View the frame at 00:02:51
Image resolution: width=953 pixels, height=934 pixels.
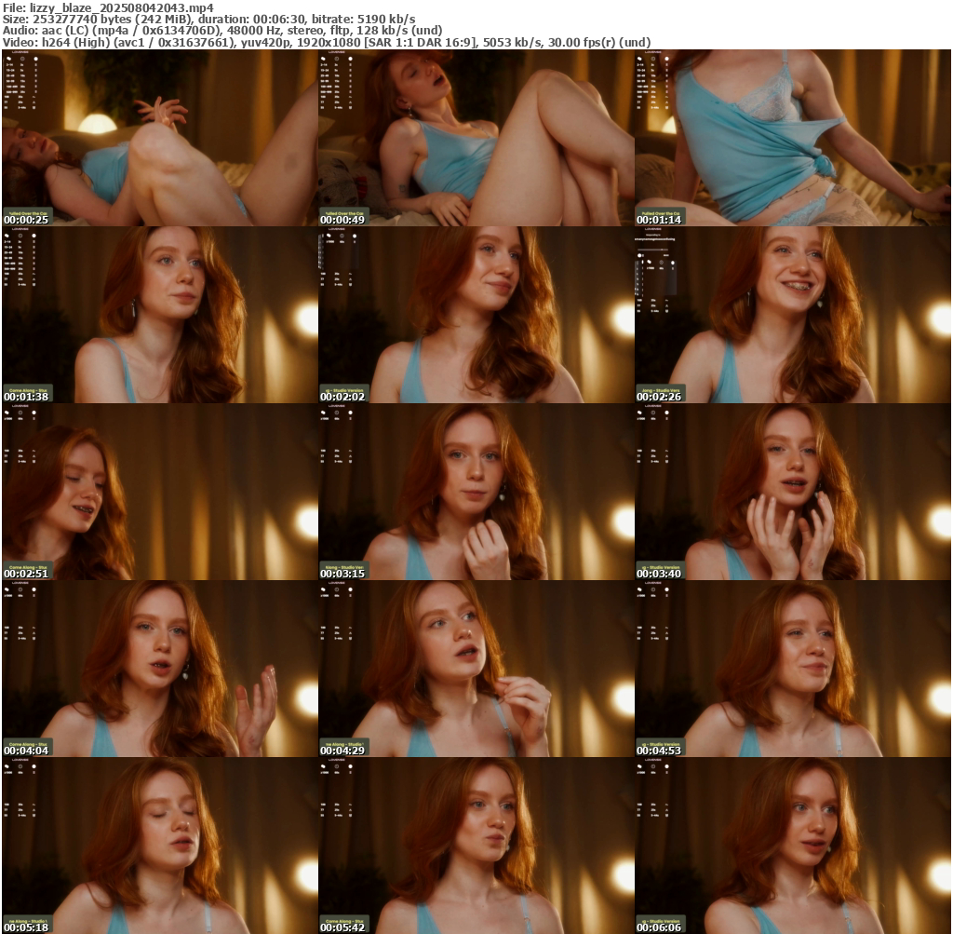coord(160,492)
